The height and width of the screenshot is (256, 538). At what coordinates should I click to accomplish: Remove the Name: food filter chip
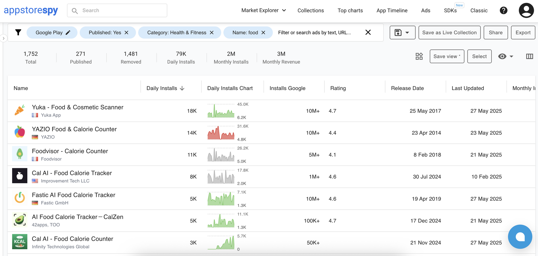pyautogui.click(x=263, y=32)
